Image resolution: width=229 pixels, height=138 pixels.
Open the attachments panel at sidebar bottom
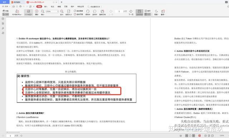pyautogui.click(x=3, y=33)
